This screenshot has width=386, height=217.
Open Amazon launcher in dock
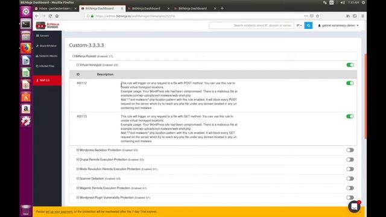point(26,109)
